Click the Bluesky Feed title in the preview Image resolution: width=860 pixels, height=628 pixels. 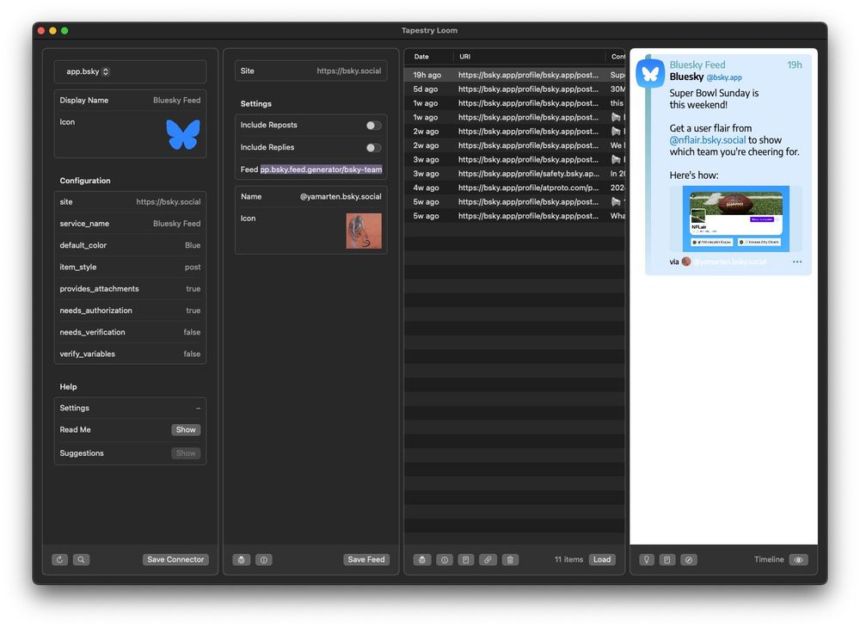tap(697, 65)
